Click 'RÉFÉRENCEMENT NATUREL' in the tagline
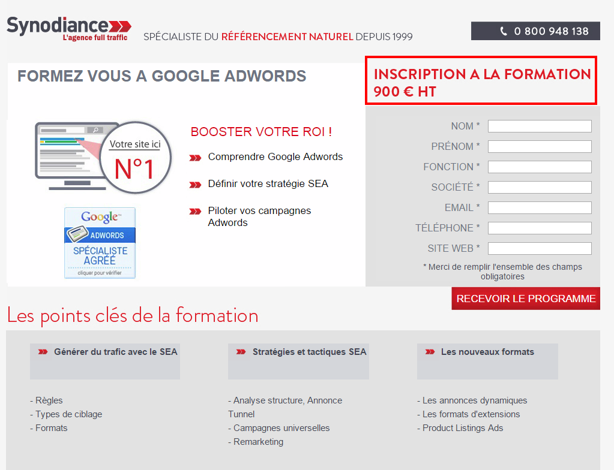The image size is (614, 470). (x=287, y=37)
